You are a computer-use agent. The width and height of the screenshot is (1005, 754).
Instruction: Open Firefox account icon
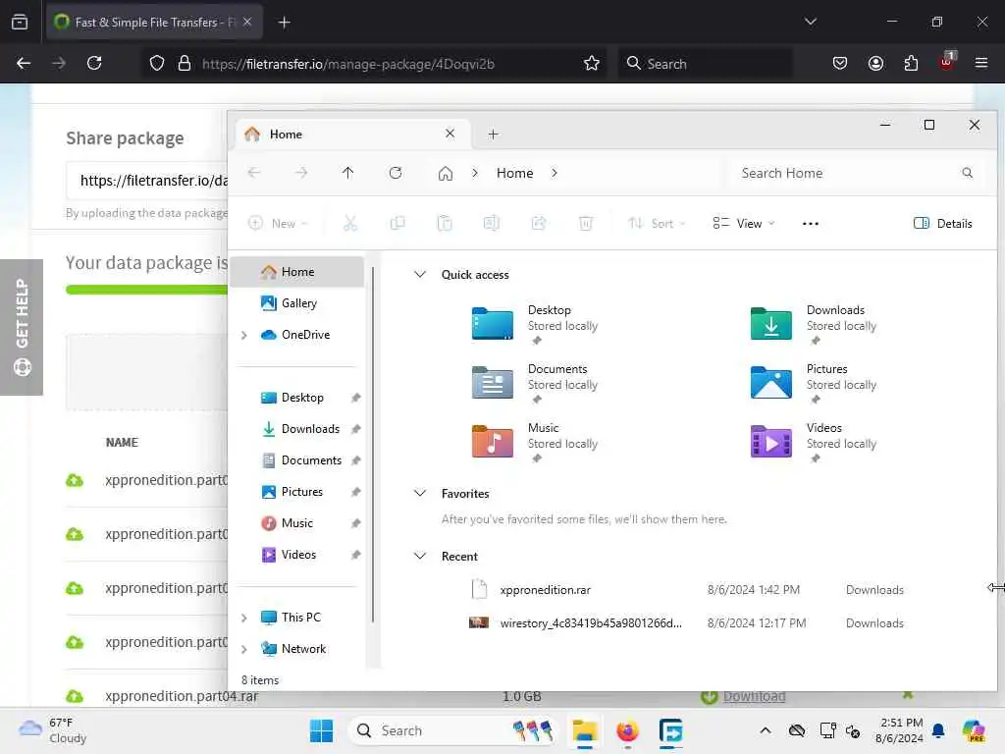point(875,63)
